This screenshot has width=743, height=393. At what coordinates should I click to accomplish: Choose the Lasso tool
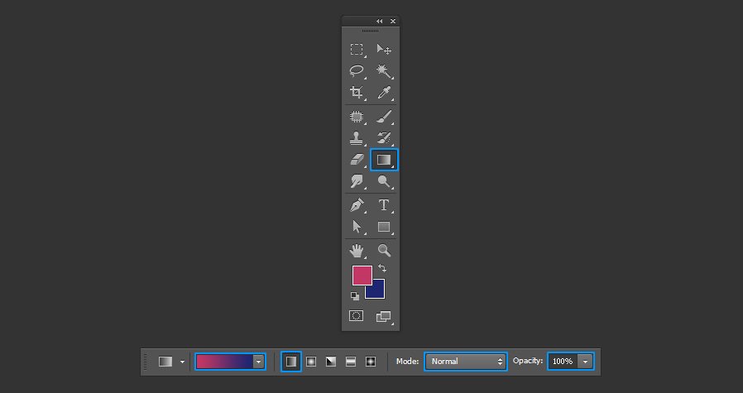tap(357, 71)
